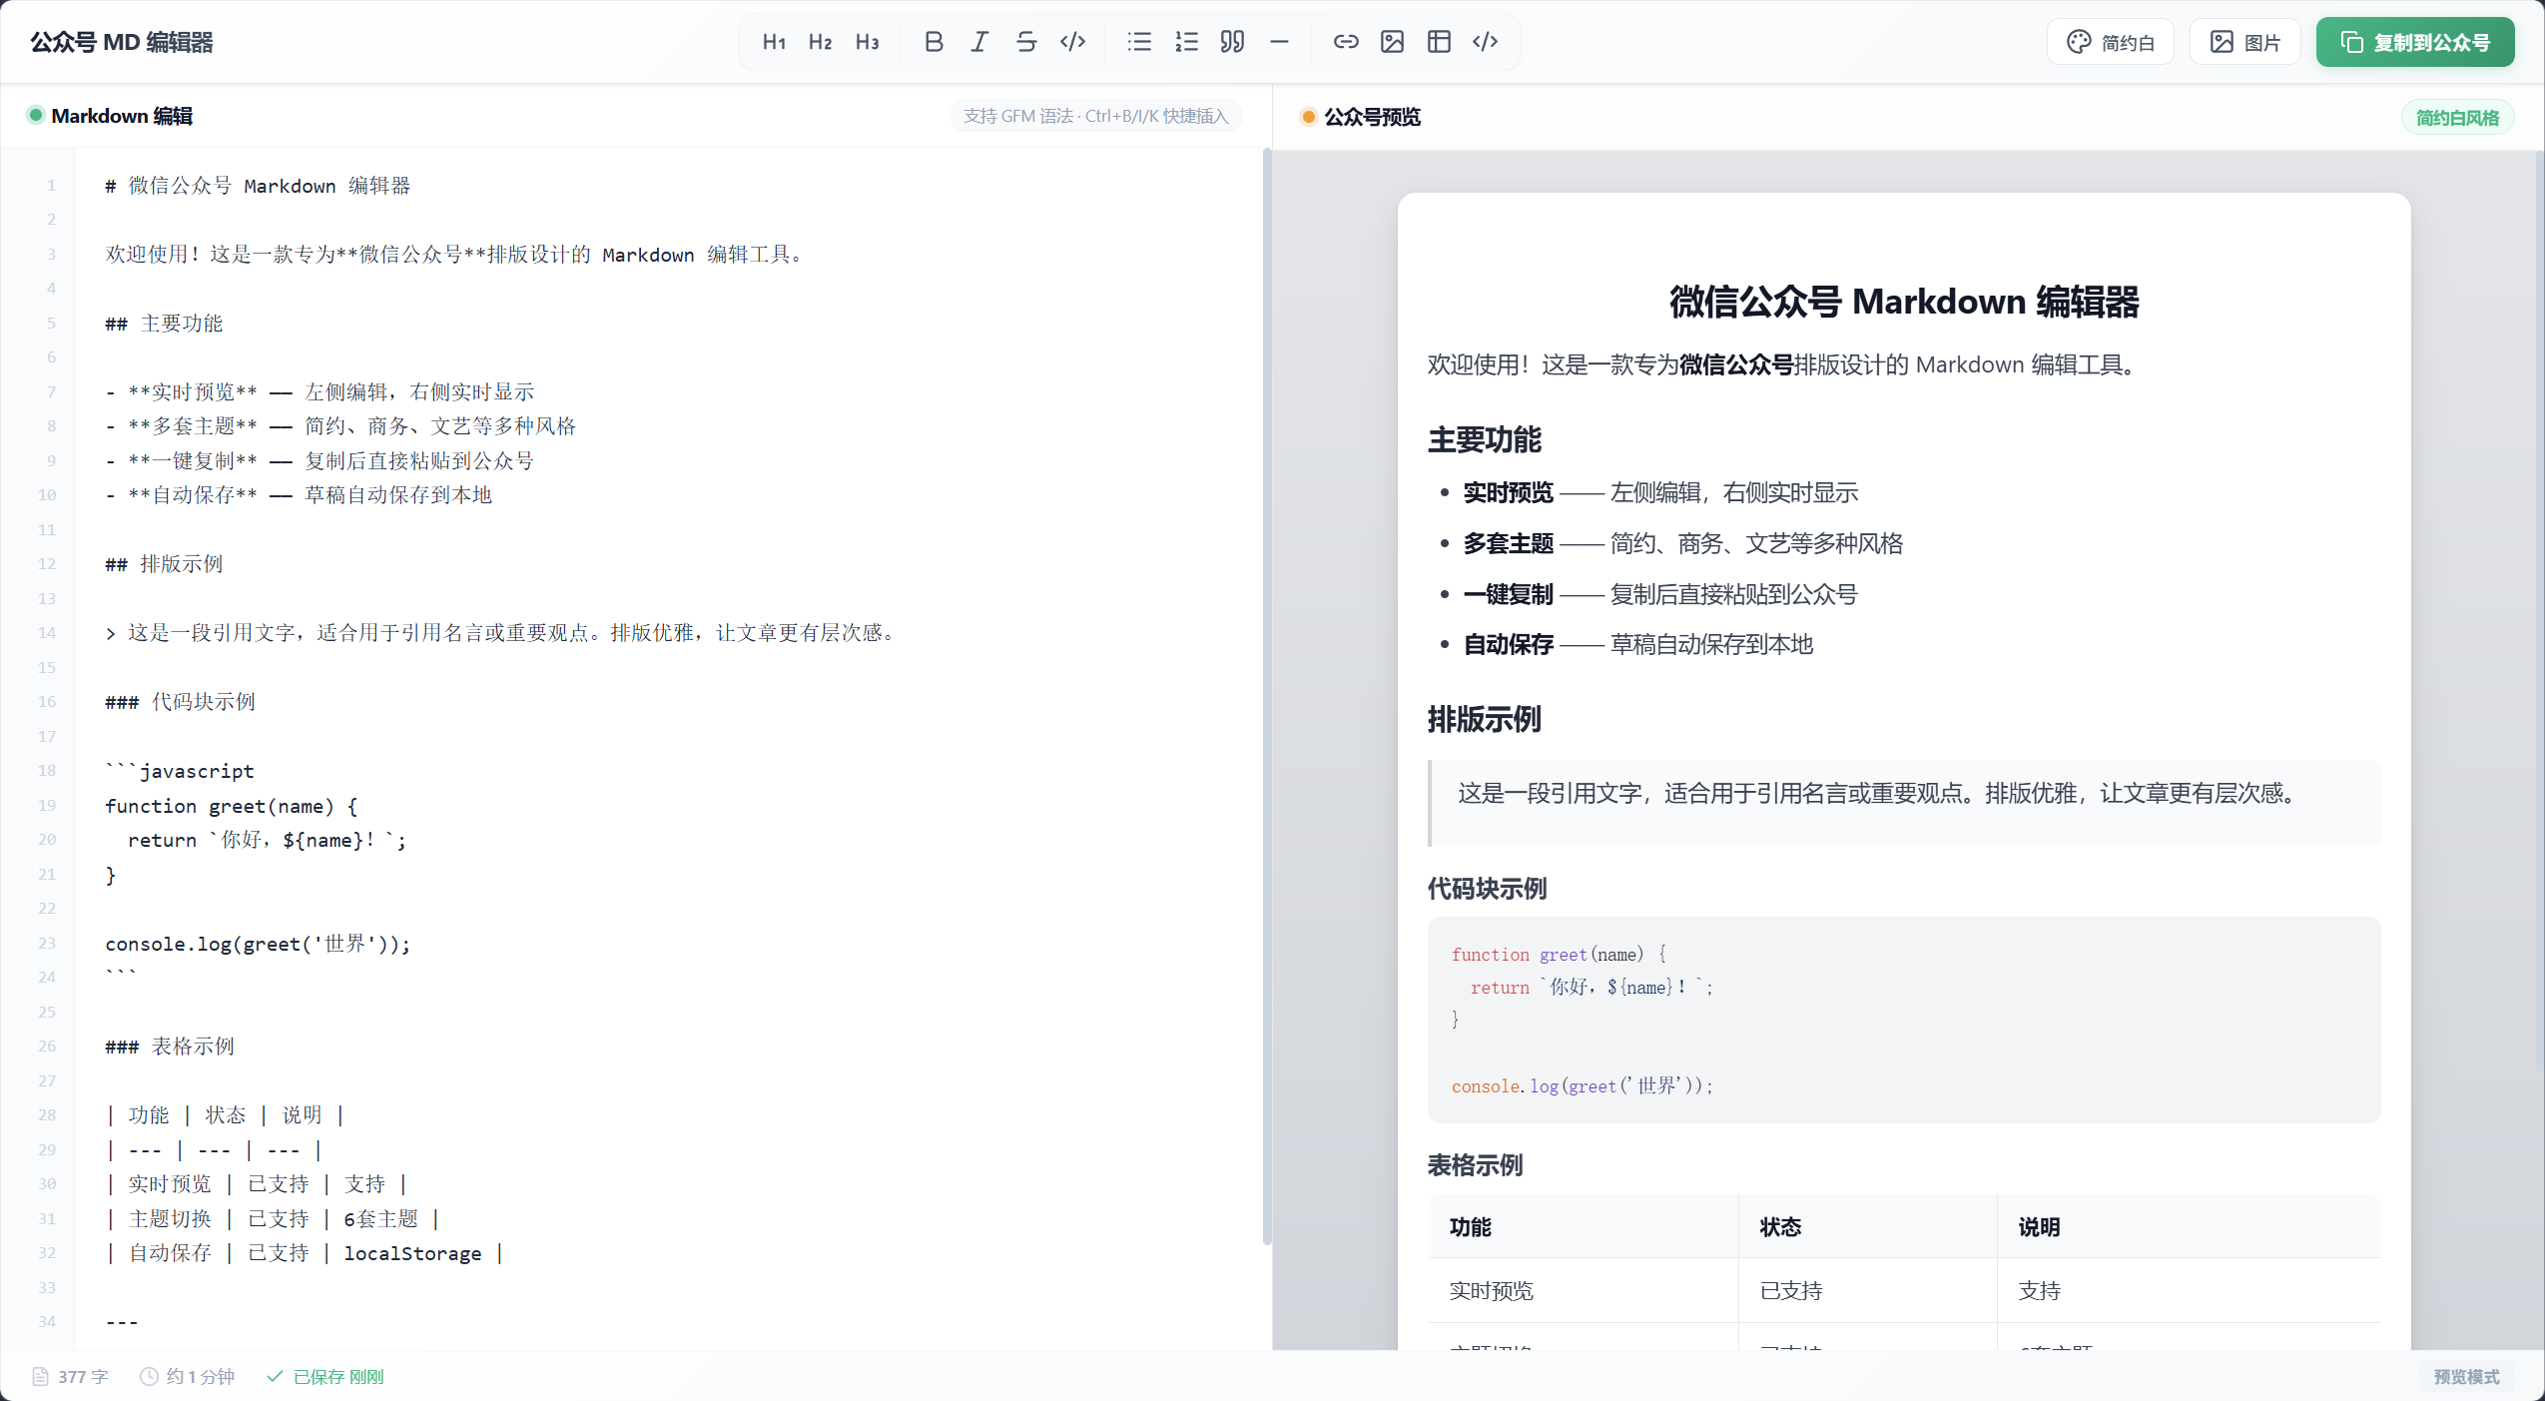Click the preview heading 主要功能
Screen dimensions: 2545x1401
coord(1485,439)
